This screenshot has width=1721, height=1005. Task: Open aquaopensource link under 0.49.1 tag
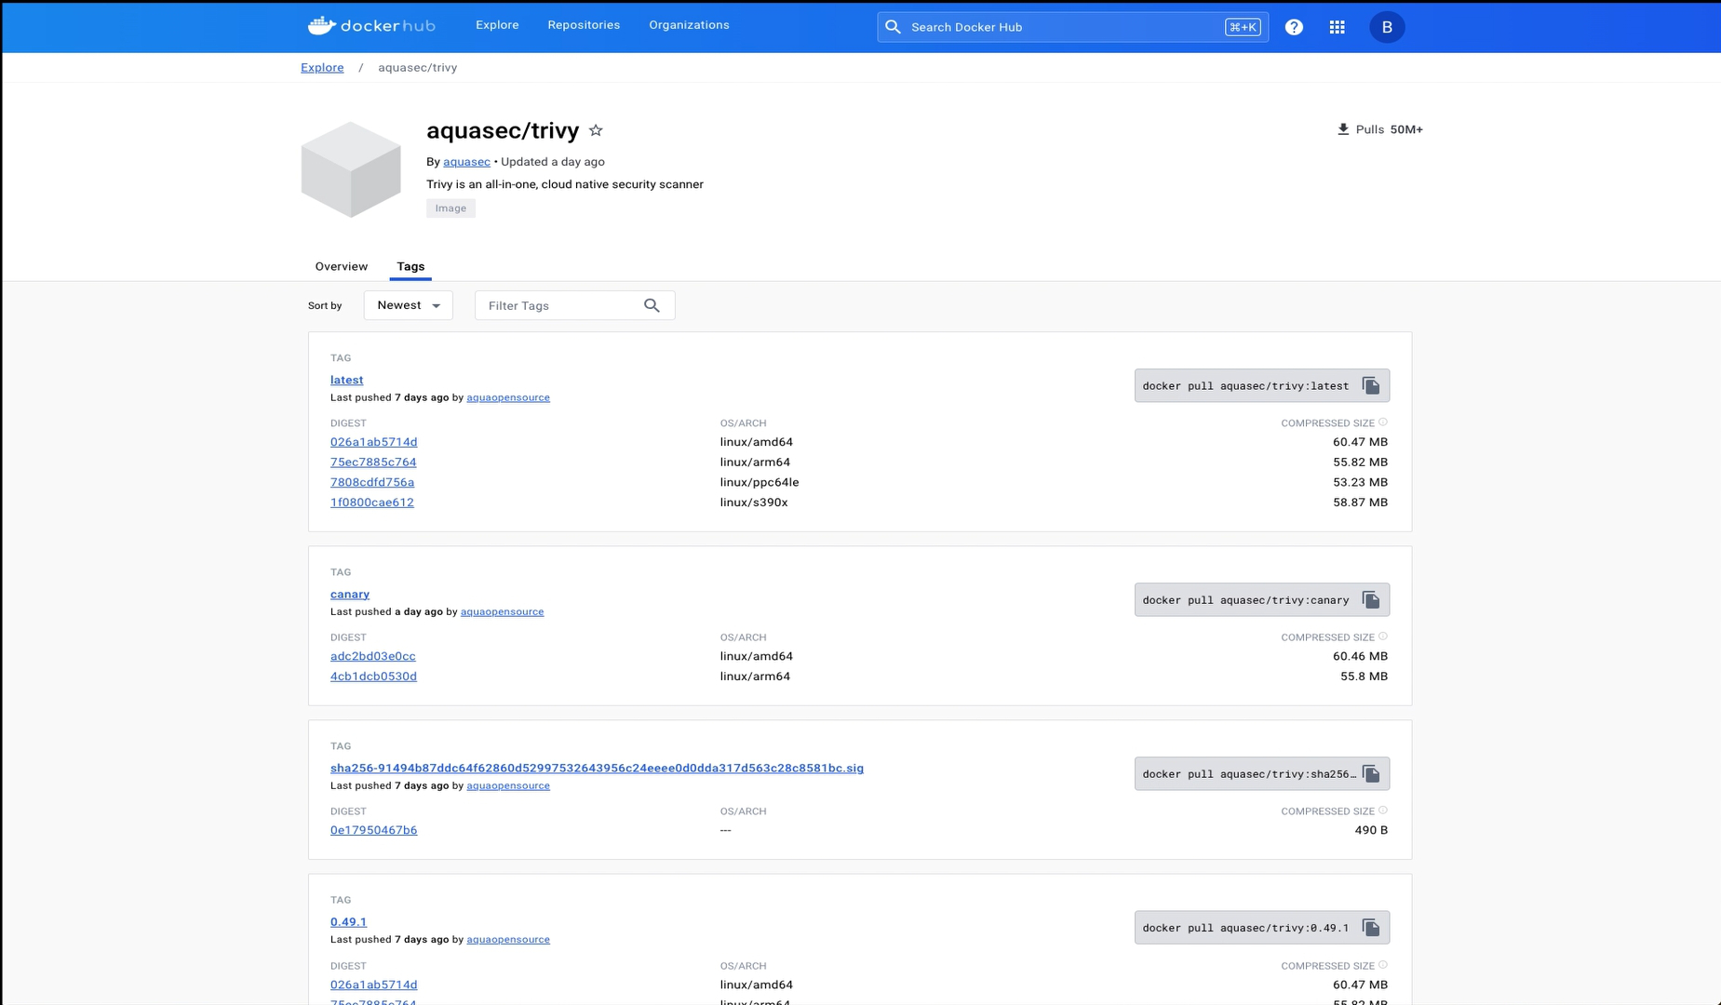508,939
